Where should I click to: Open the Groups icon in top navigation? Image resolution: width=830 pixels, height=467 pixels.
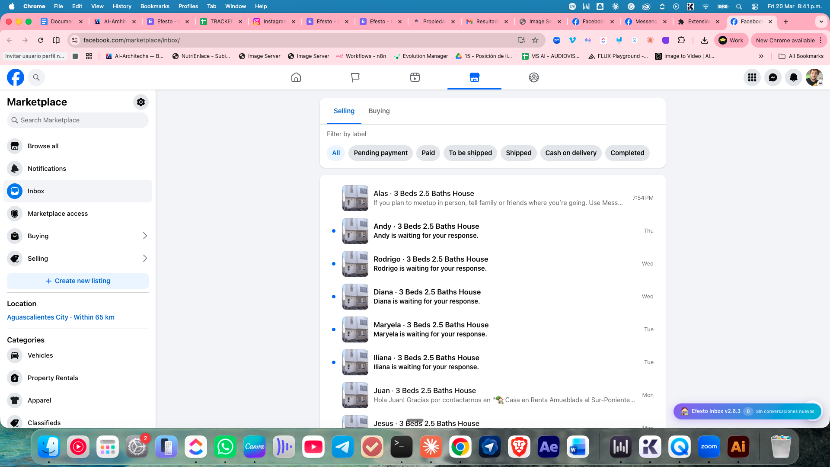[x=534, y=77]
